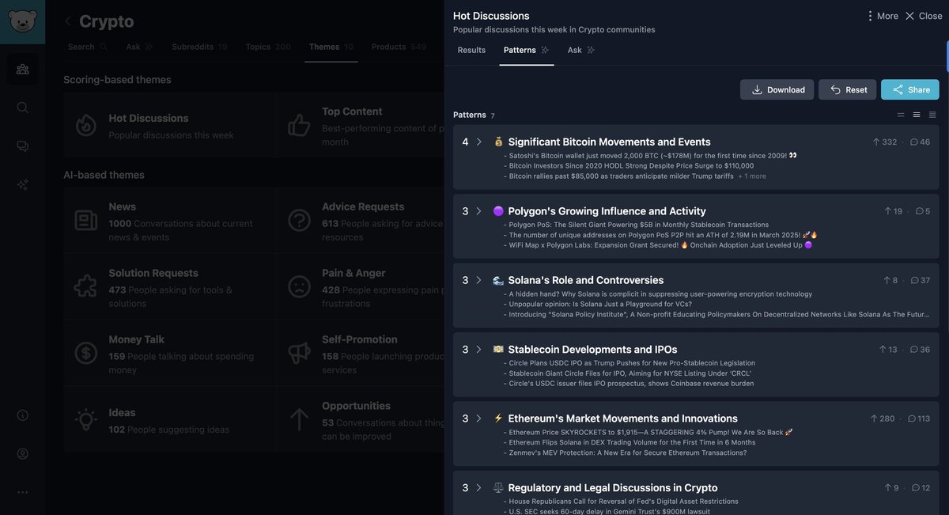Open the Money Talk theme card

coord(170,353)
